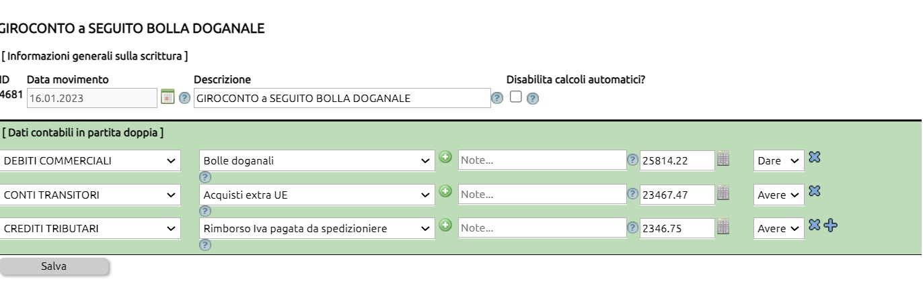Click the amount field showing 23467.47

[677, 195]
